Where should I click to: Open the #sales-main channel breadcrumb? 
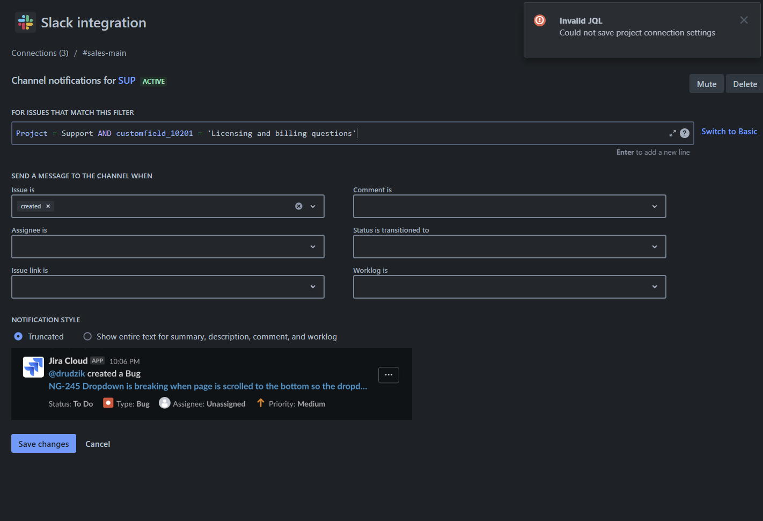104,53
